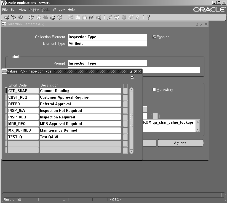Click the Next Step toolbar icon
The height and width of the screenshot is (203, 227).
point(38,17)
